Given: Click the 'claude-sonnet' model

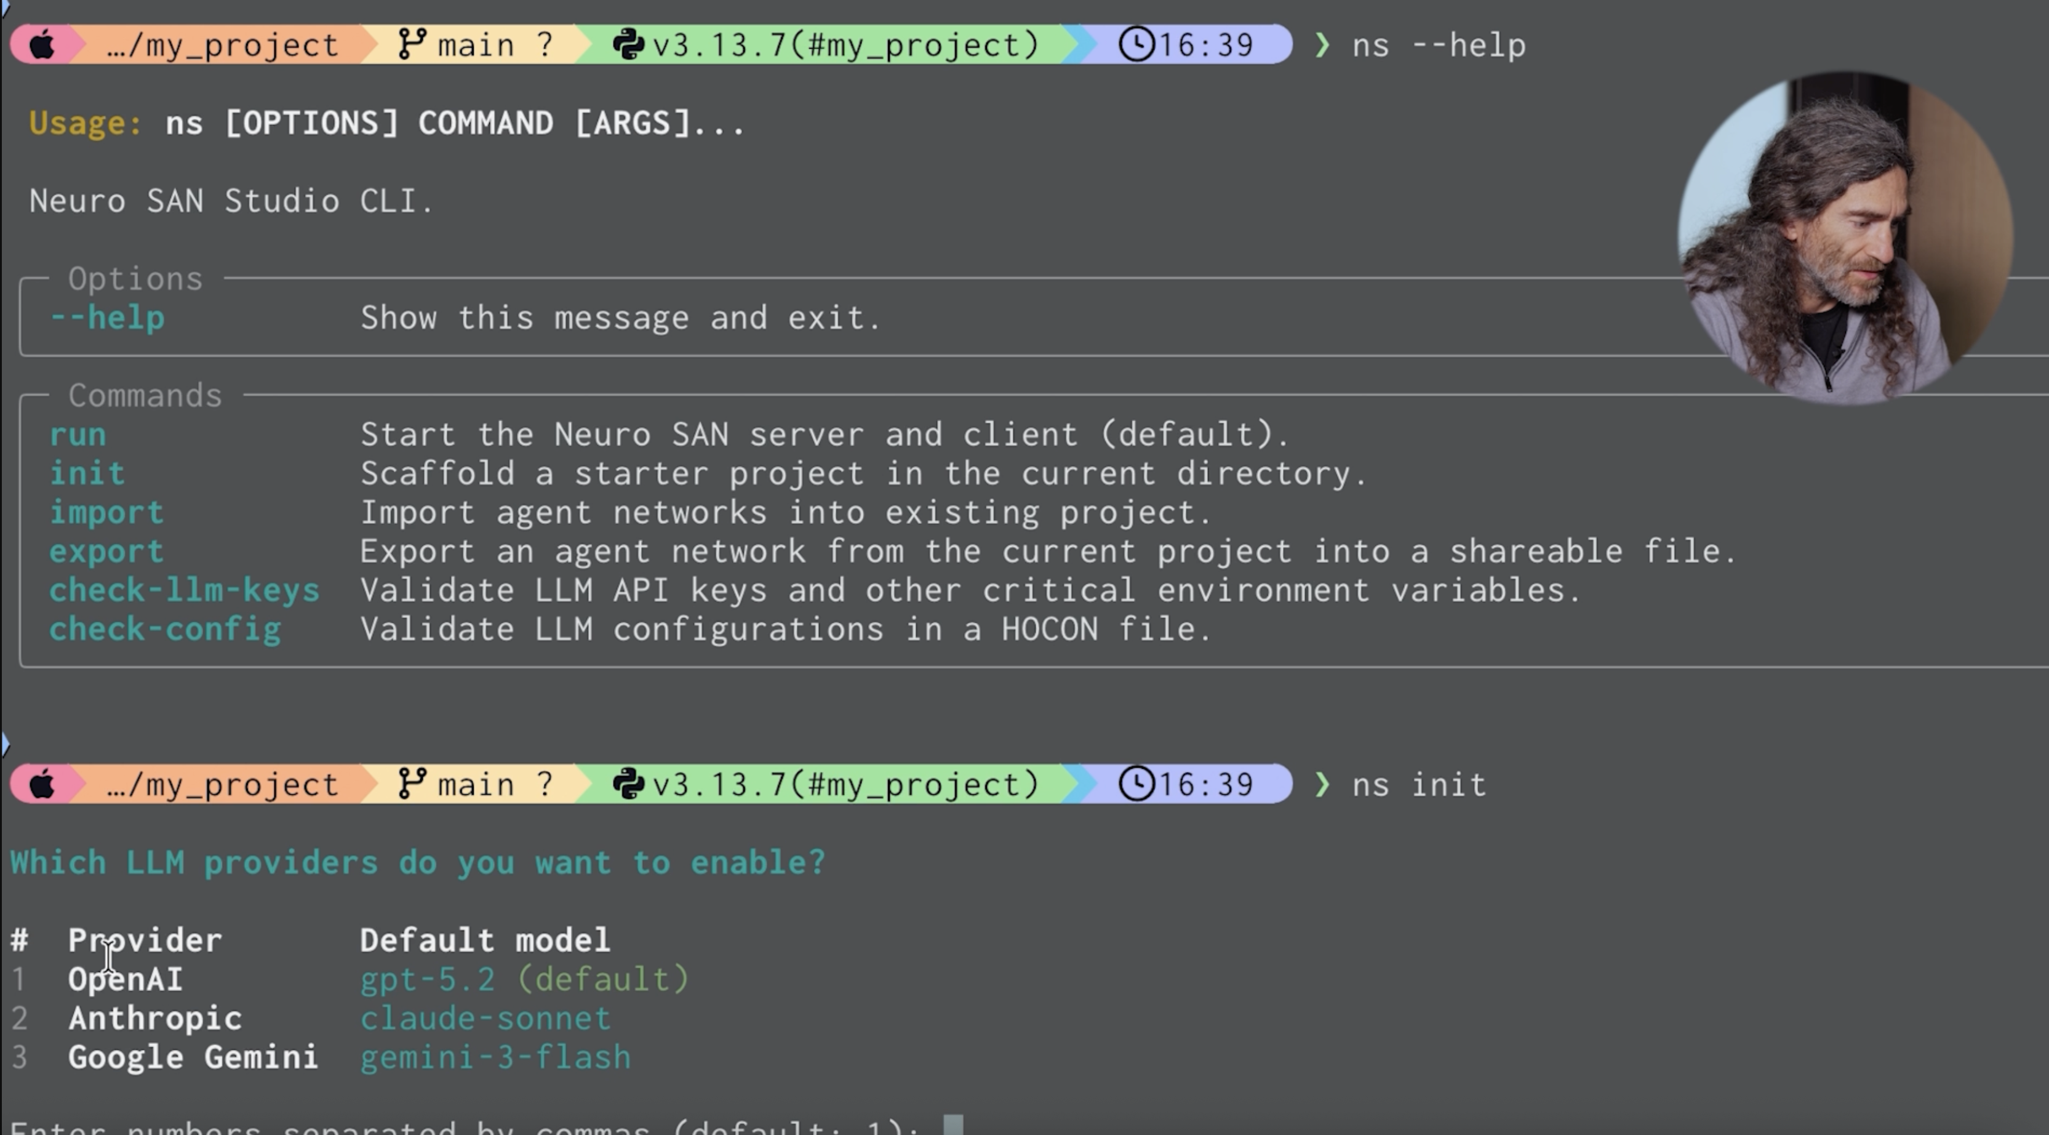Looking at the screenshot, I should (485, 1019).
